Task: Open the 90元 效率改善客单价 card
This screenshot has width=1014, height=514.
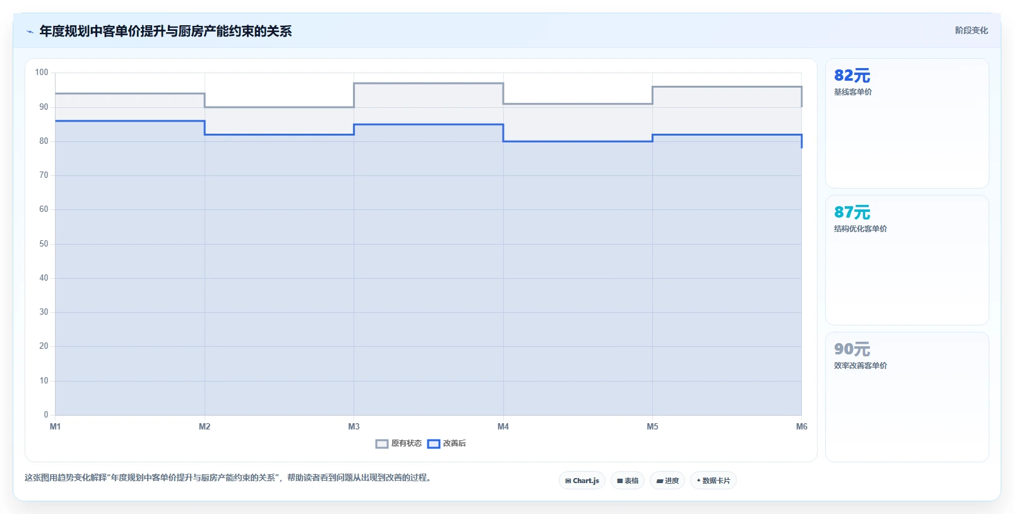Action: click(x=907, y=397)
